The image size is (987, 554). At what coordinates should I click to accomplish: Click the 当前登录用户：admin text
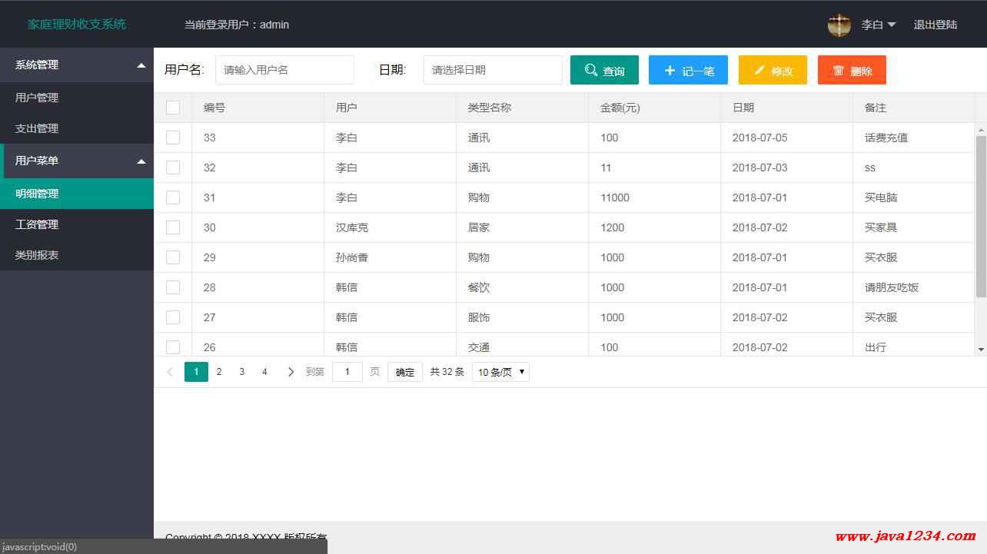(237, 25)
